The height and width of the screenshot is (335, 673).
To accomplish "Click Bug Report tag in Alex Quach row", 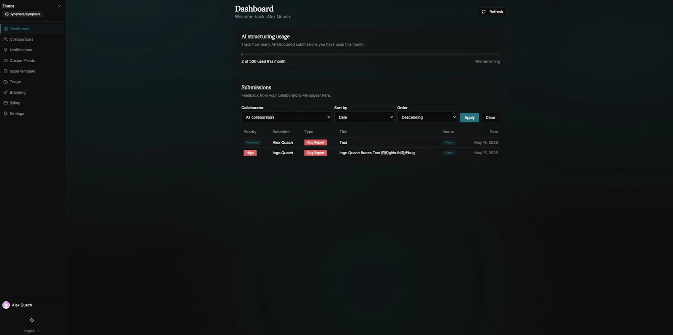I will [316, 142].
